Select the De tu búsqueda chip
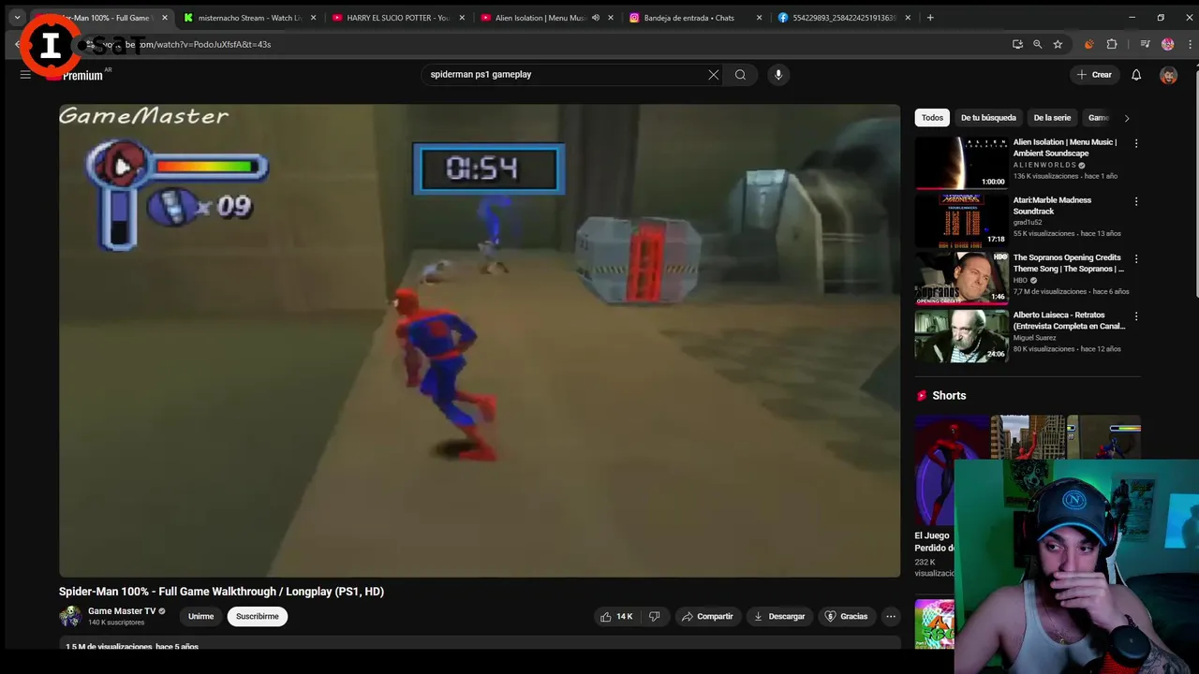Image resolution: width=1199 pixels, height=674 pixels. pos(988,118)
